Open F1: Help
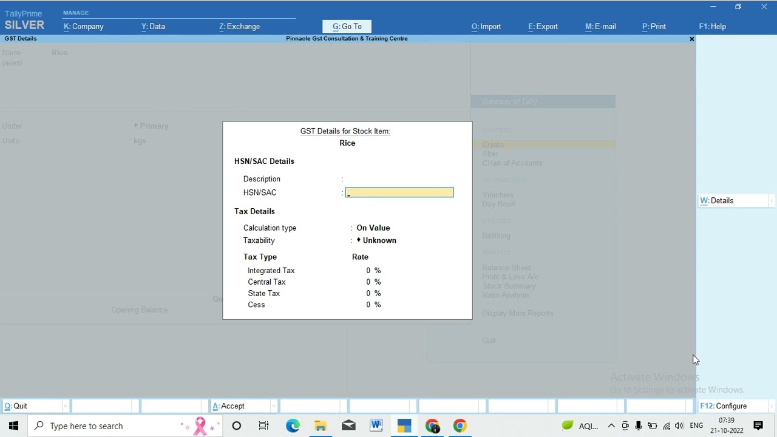 point(712,27)
